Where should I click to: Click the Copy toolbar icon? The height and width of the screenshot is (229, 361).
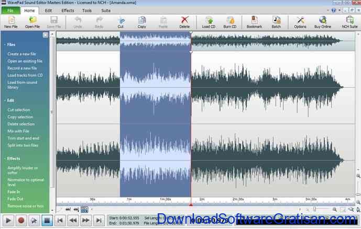(x=142, y=22)
